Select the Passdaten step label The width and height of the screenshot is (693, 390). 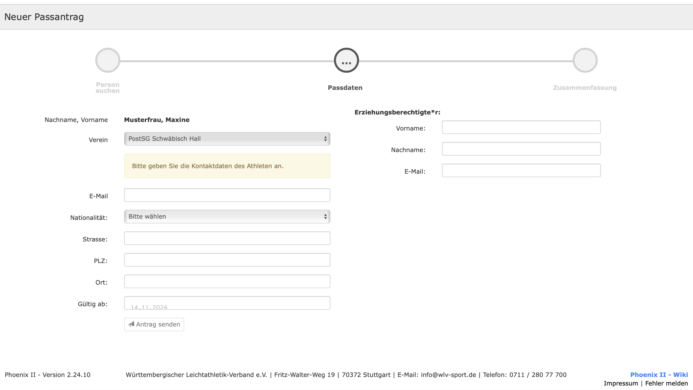(x=345, y=88)
